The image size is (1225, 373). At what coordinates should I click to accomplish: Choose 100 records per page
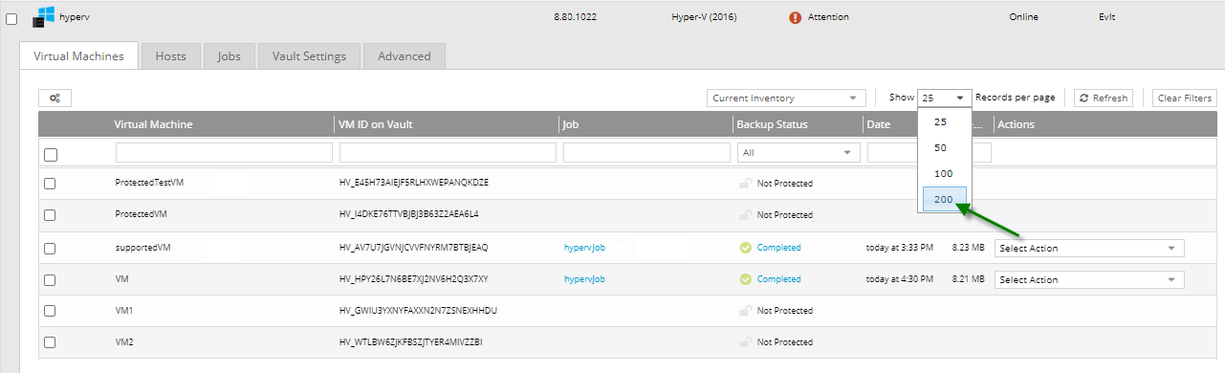pos(944,173)
